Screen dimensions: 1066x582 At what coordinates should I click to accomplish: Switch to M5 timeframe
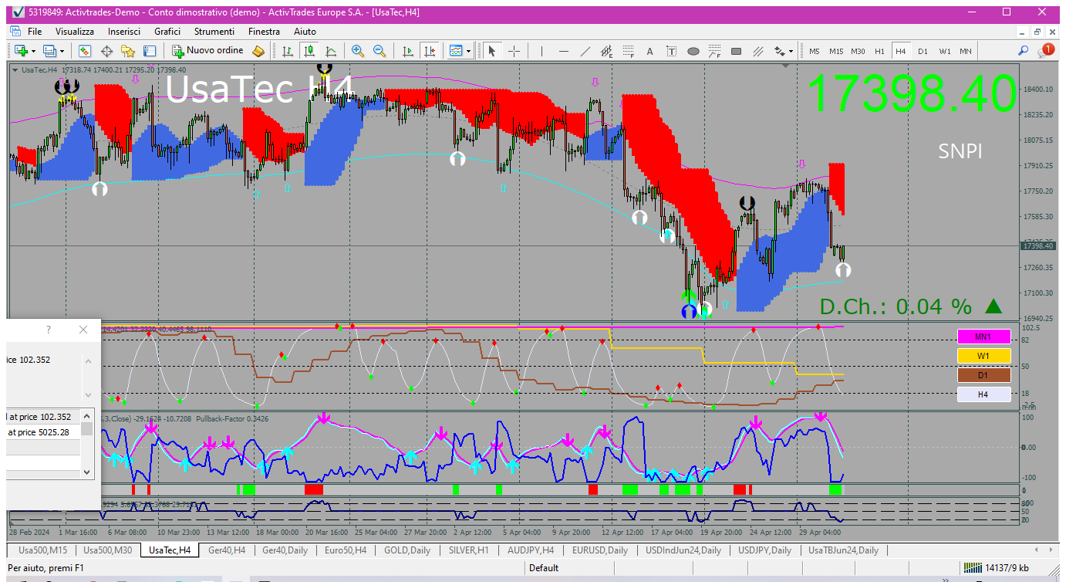[x=815, y=51]
